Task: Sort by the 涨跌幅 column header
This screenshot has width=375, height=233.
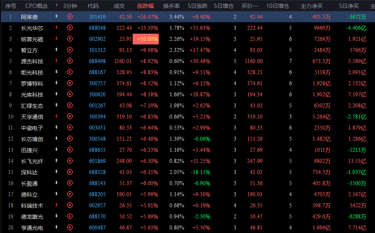Action: point(148,6)
